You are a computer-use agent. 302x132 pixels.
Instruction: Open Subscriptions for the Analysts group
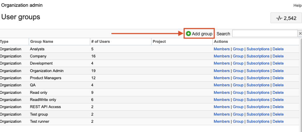click(x=258, y=49)
